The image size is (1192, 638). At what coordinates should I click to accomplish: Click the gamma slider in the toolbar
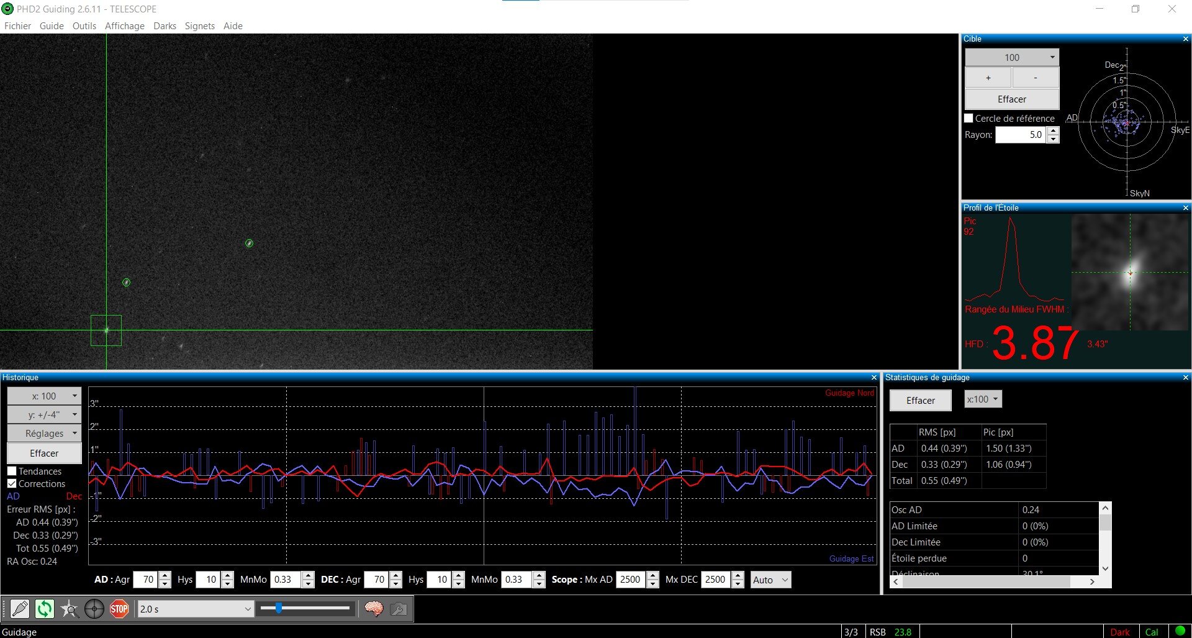tap(305, 608)
